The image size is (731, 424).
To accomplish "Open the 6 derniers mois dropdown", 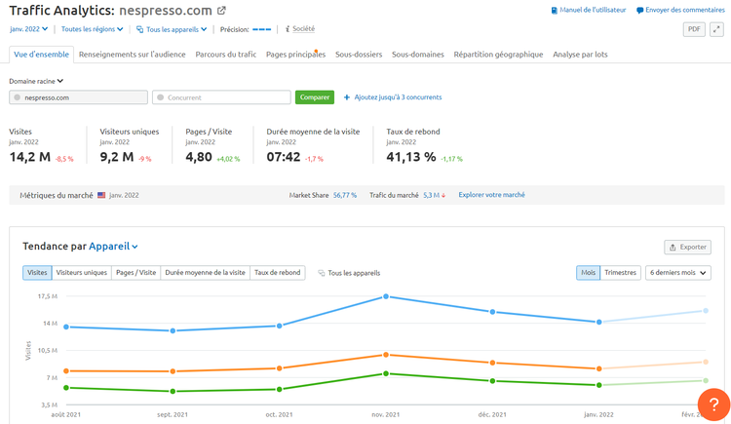I will (x=677, y=272).
